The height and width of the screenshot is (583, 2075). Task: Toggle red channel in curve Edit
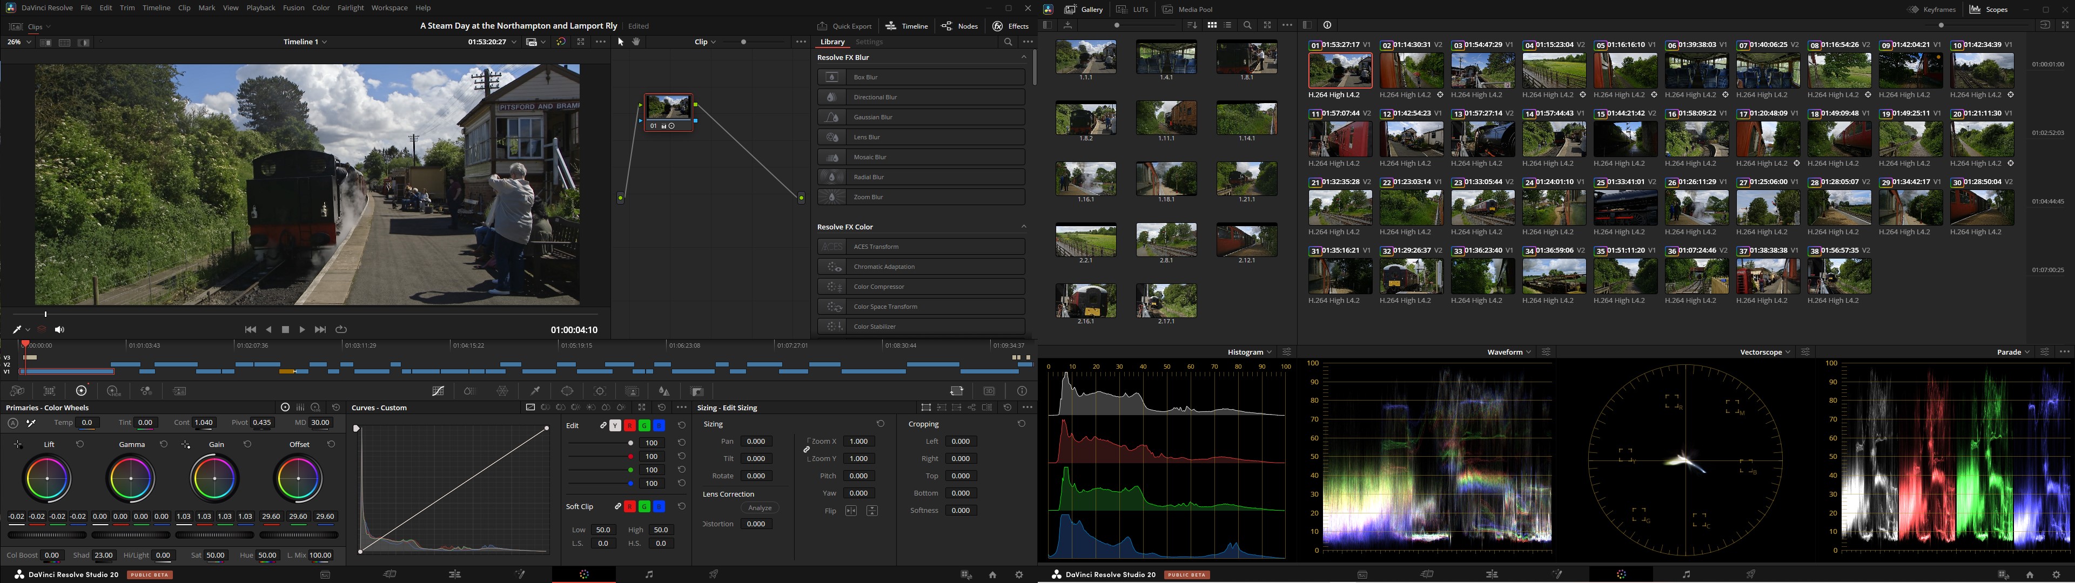click(x=630, y=425)
